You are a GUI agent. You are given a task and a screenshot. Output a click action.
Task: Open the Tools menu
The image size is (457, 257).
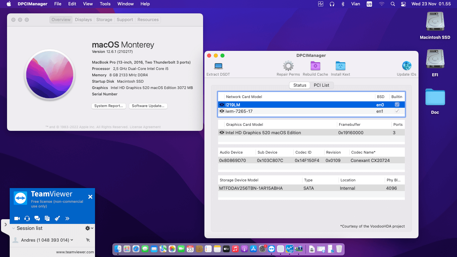tap(105, 4)
